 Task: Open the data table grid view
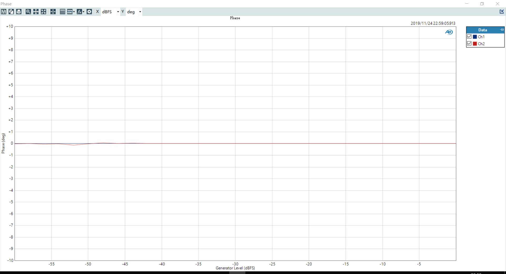tap(62, 12)
